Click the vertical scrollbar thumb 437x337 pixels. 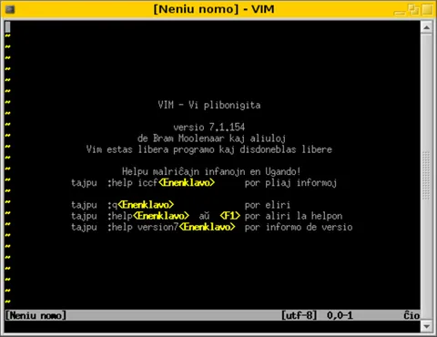coord(426,177)
